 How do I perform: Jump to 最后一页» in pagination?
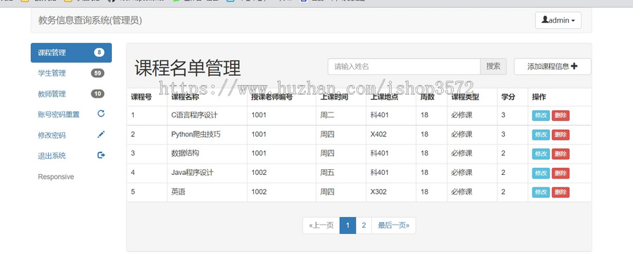coord(394,225)
